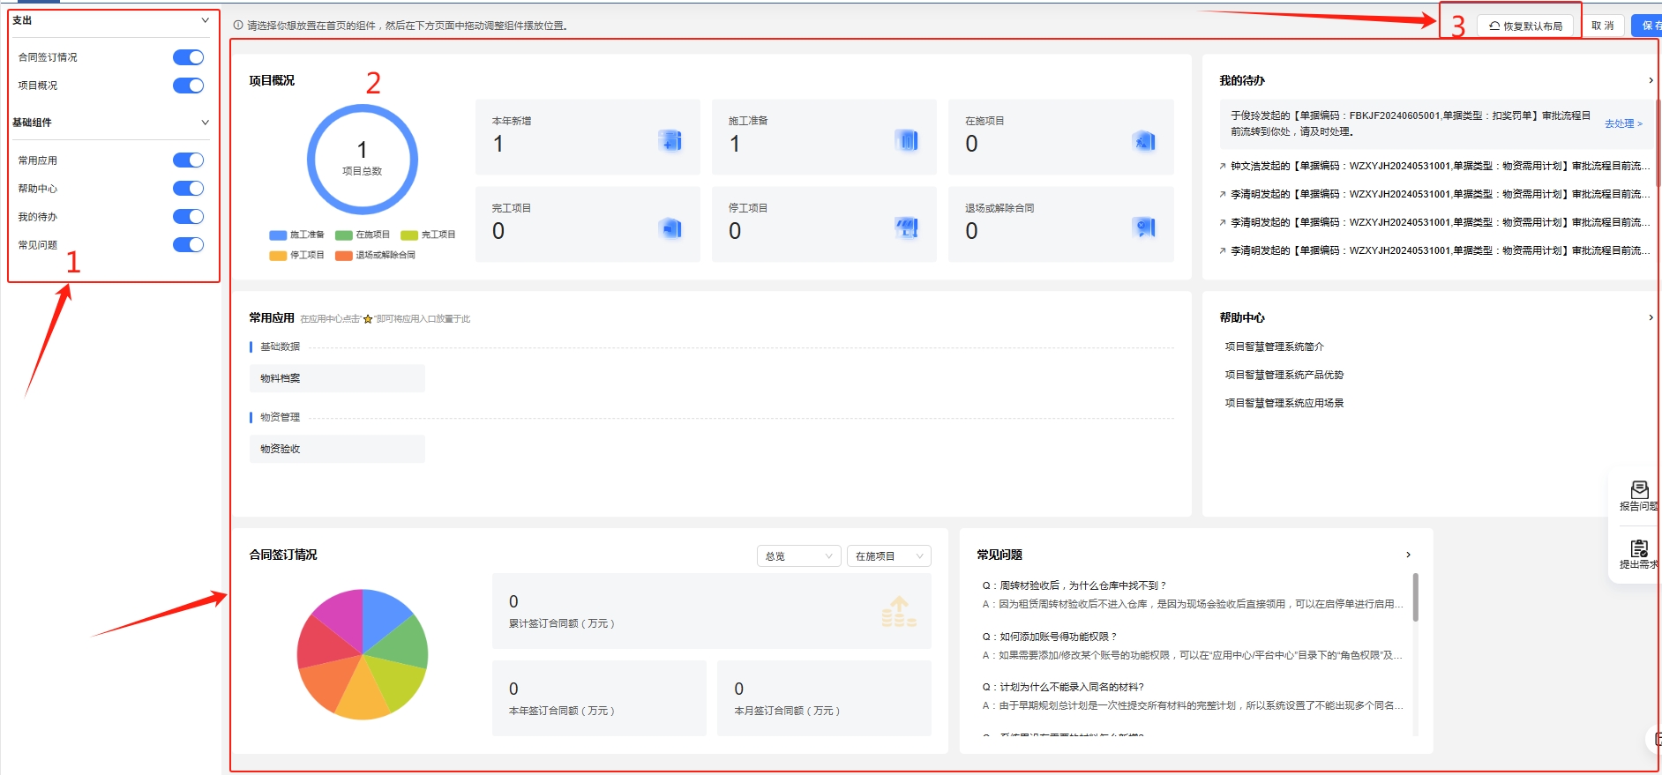
Task: Click the 常见问题 panel scrollbar
Action: click(1415, 598)
